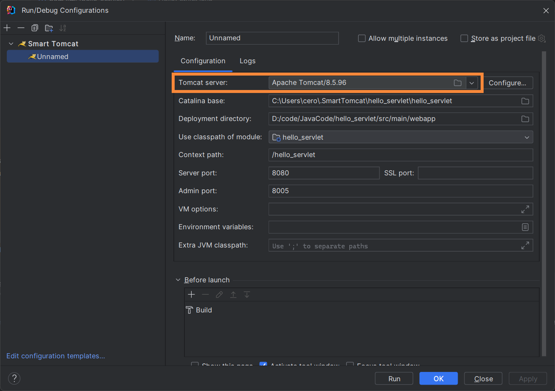Open Use classpath of module dropdown

coord(527,137)
